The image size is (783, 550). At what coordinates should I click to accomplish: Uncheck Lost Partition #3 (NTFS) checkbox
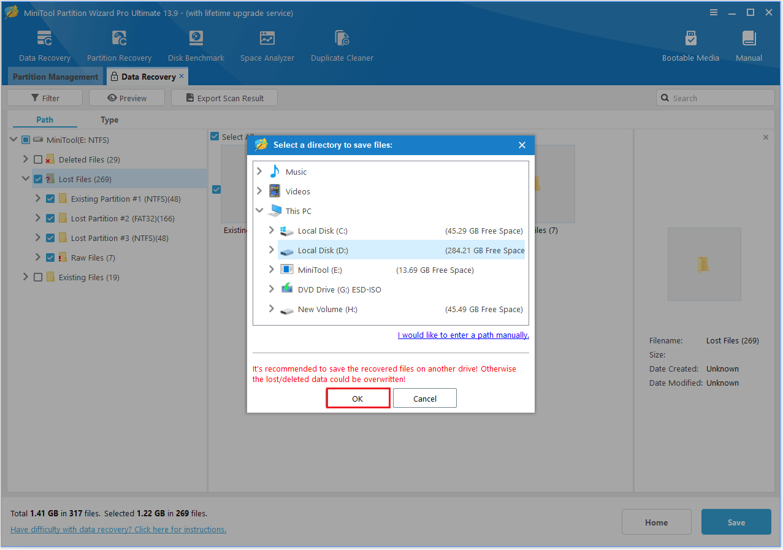50,238
